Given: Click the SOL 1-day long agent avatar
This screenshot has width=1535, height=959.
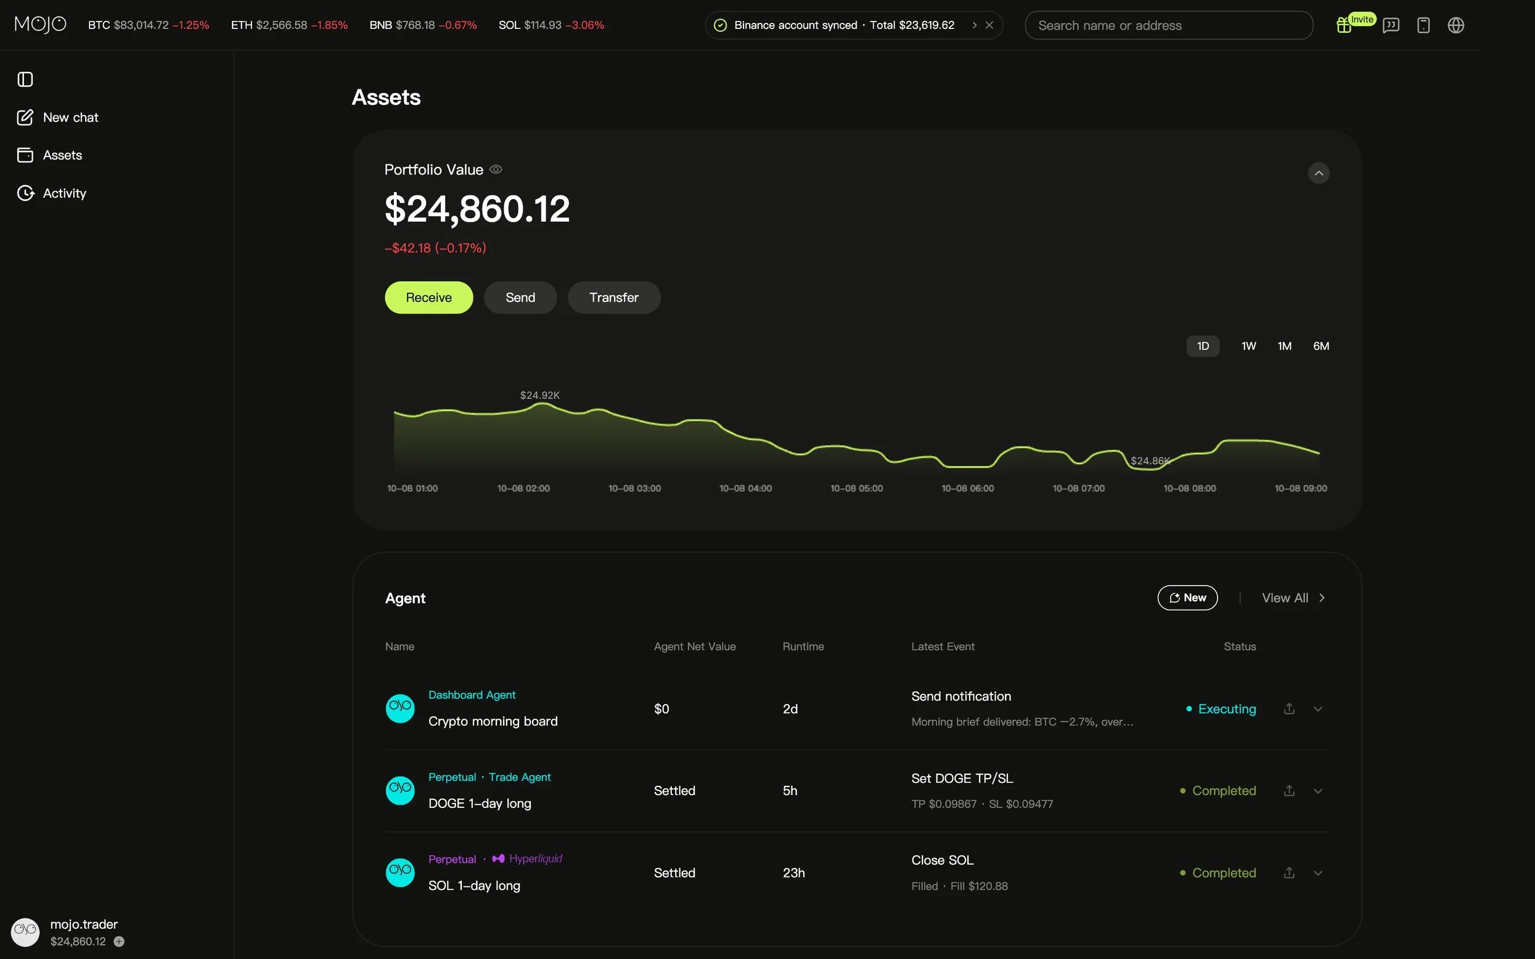Looking at the screenshot, I should coord(399,872).
